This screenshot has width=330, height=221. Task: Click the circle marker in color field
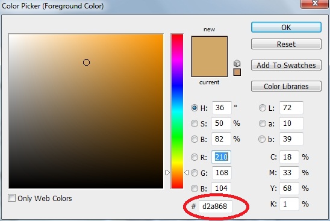pos(86,62)
